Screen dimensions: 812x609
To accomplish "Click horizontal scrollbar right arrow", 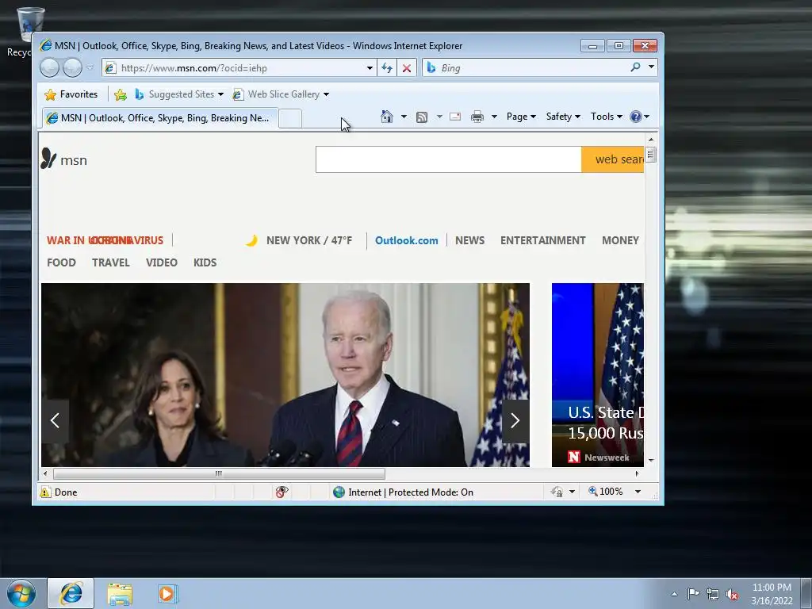I will pos(637,473).
